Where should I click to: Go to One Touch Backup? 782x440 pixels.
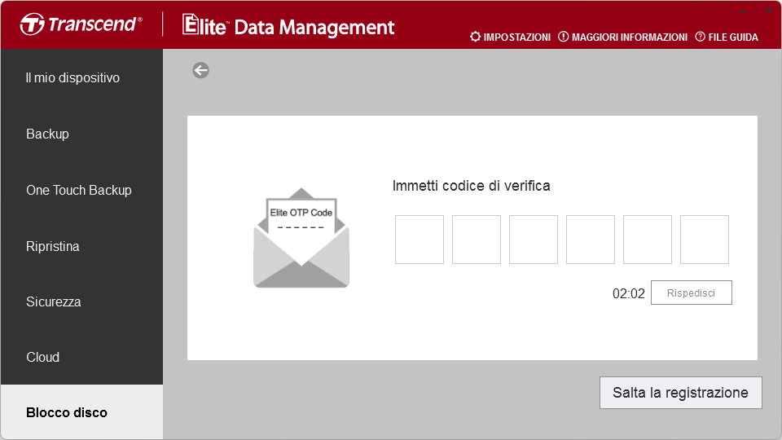coord(81,190)
